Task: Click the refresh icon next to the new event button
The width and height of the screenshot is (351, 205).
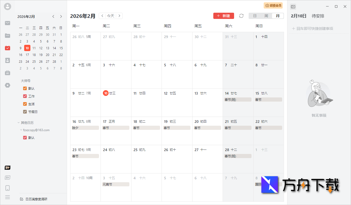Action: pyautogui.click(x=241, y=16)
